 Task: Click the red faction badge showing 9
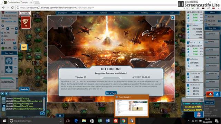pyautogui.click(x=26, y=22)
